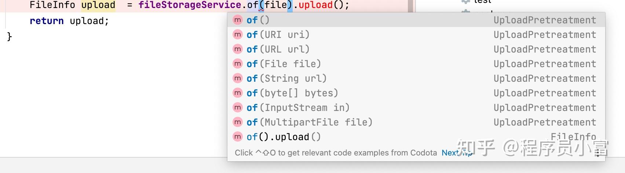Image resolution: width=625 pixels, height=173 pixels.
Task: Click method icon beside of(byte[] bytes)
Action: (238, 93)
